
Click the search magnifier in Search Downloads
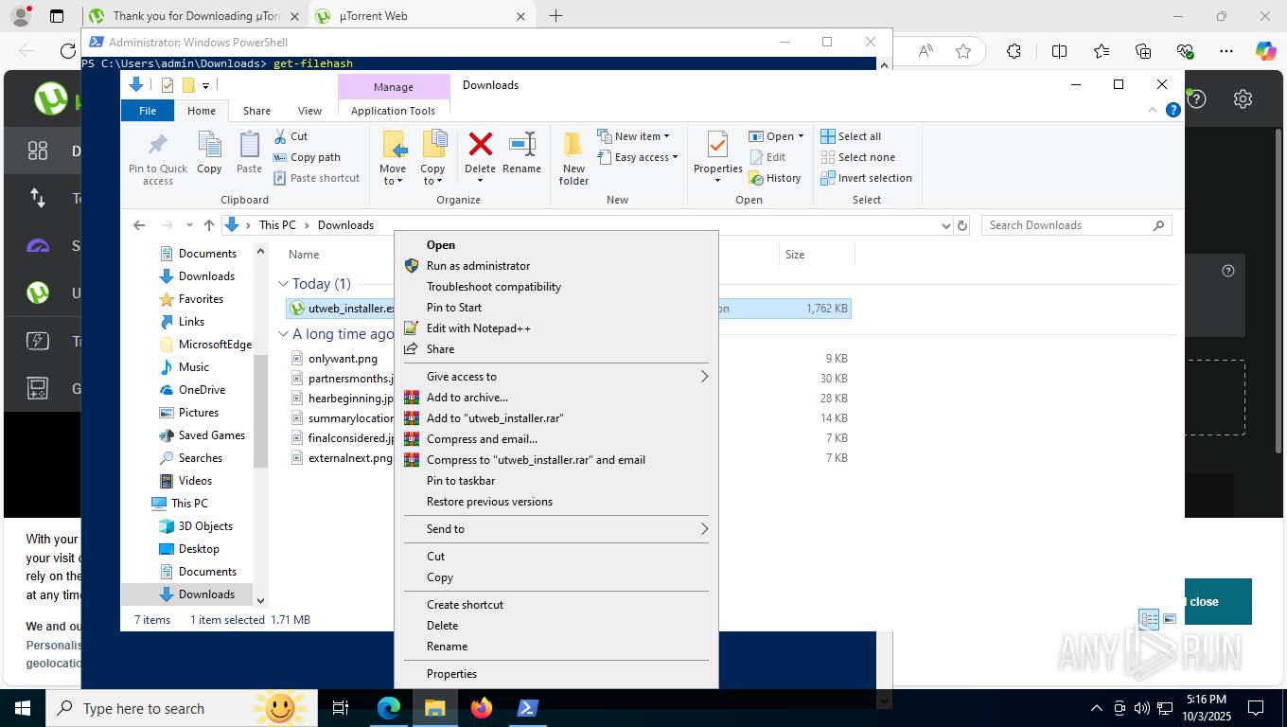1158,225
